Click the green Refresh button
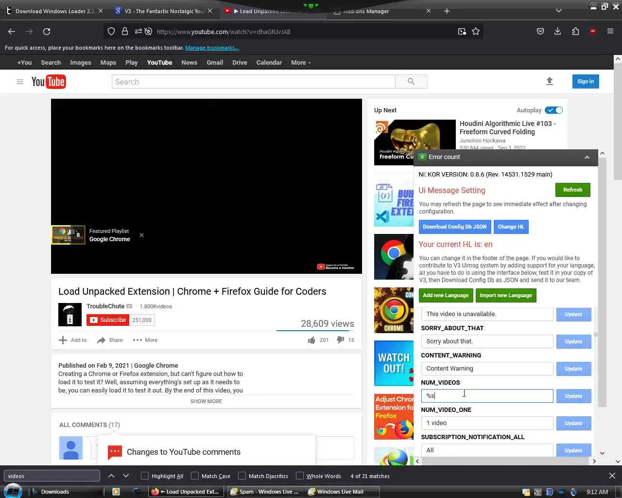622x498 pixels. click(572, 190)
